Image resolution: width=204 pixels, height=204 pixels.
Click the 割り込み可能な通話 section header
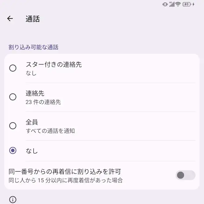[x=33, y=47]
